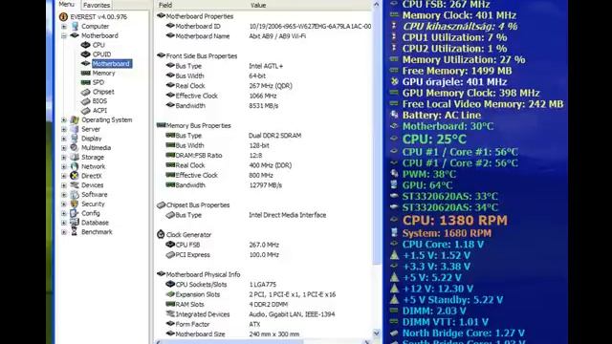Click the CPUID chip icon
612x344 pixels.
(85, 54)
